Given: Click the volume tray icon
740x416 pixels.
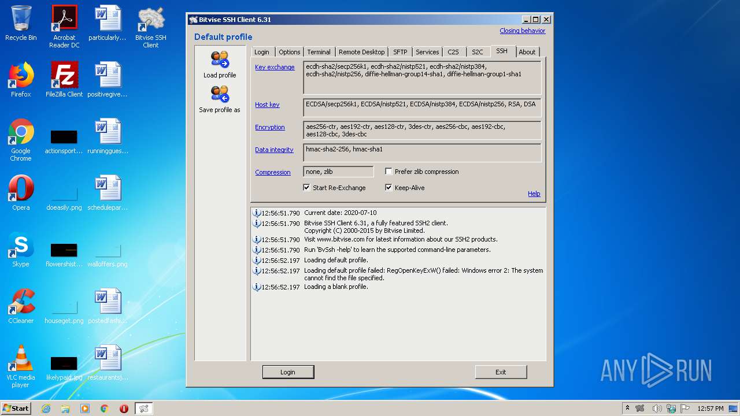Looking at the screenshot, I should pyautogui.click(x=657, y=408).
